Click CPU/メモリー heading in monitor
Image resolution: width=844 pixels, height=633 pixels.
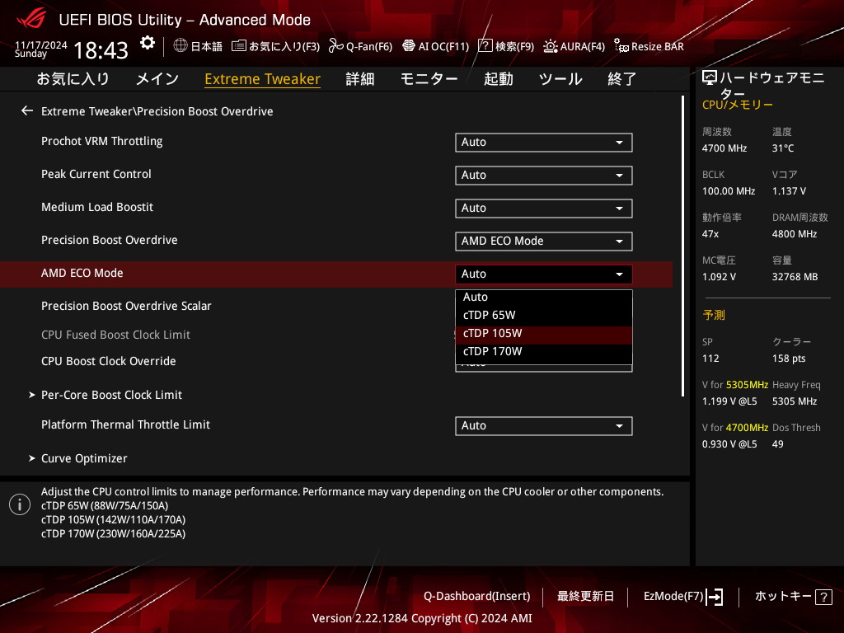(x=738, y=105)
